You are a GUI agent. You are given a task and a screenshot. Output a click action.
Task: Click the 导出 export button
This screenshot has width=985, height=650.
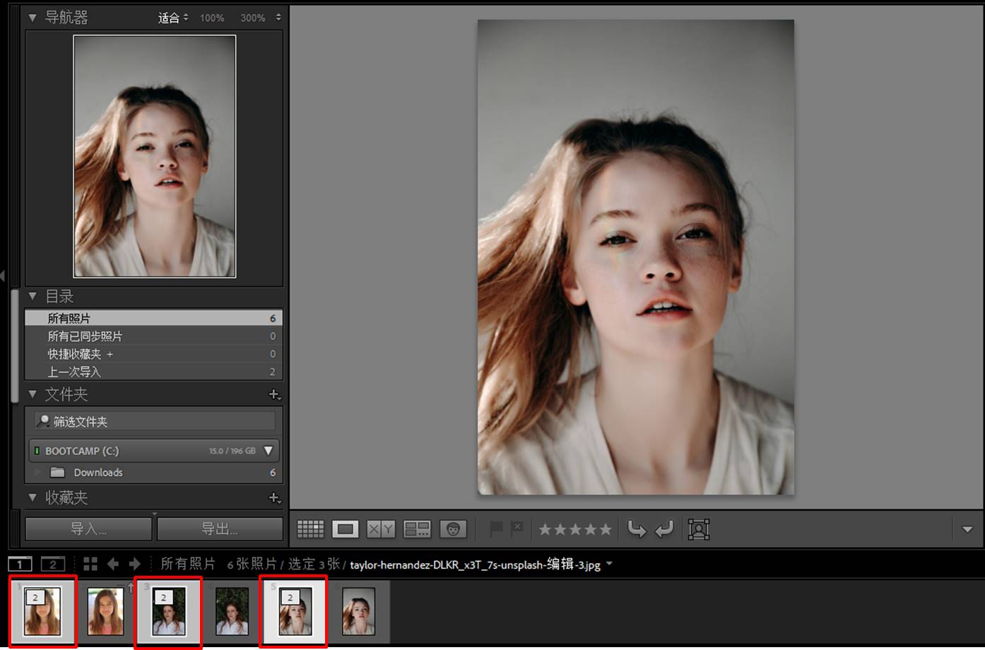220,528
